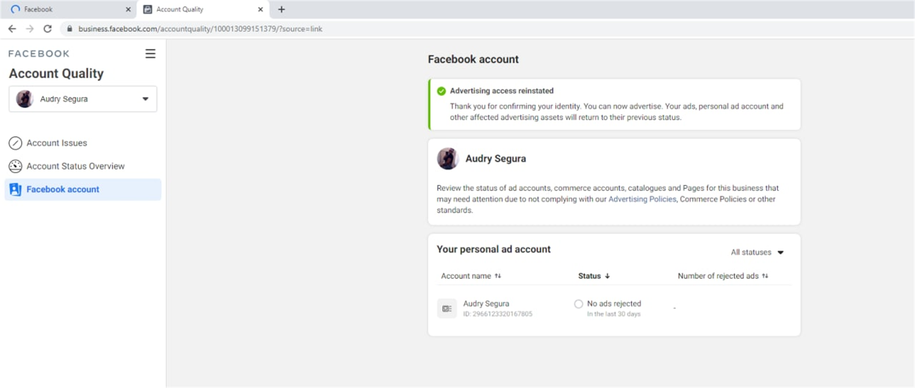Click the No ads rejected status circle
Viewport: 915px width, 388px height.
[578, 304]
